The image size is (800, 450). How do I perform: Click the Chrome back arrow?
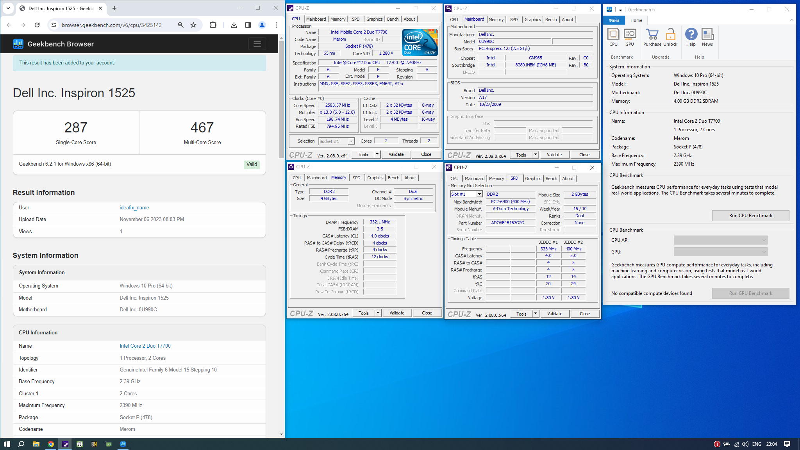pos(9,25)
